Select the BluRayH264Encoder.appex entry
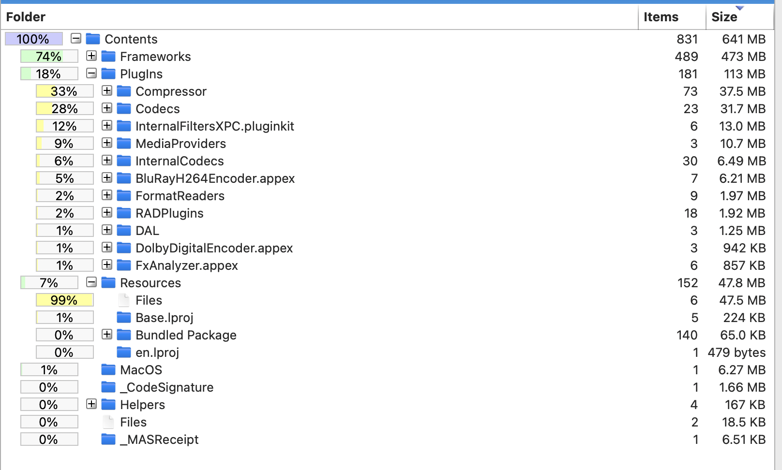 [x=215, y=178]
